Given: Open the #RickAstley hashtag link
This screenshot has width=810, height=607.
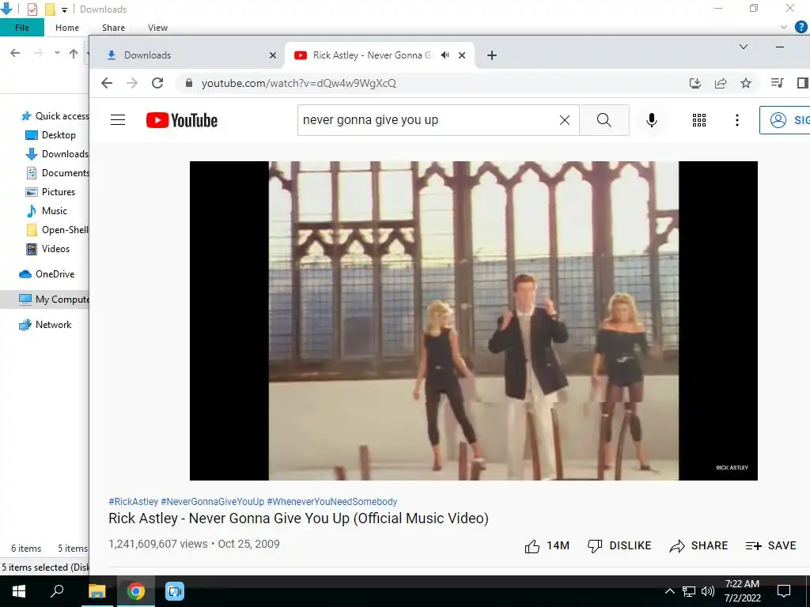Looking at the screenshot, I should [x=133, y=502].
